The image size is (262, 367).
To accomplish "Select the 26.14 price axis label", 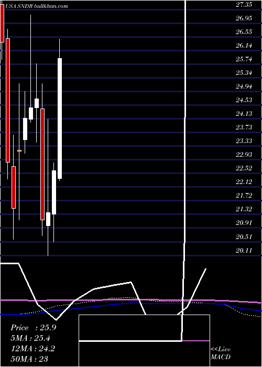I will [x=244, y=46].
